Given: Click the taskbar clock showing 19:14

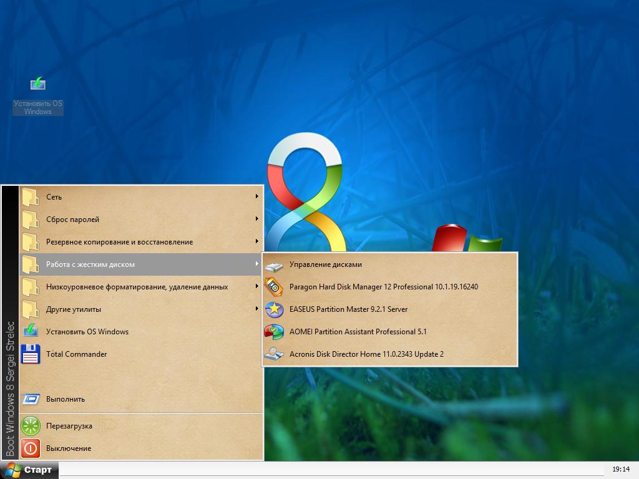Looking at the screenshot, I should point(620,469).
